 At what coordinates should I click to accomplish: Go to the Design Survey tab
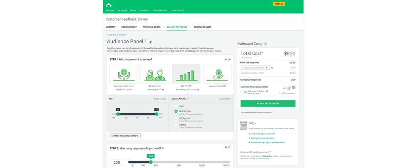[x=129, y=27]
